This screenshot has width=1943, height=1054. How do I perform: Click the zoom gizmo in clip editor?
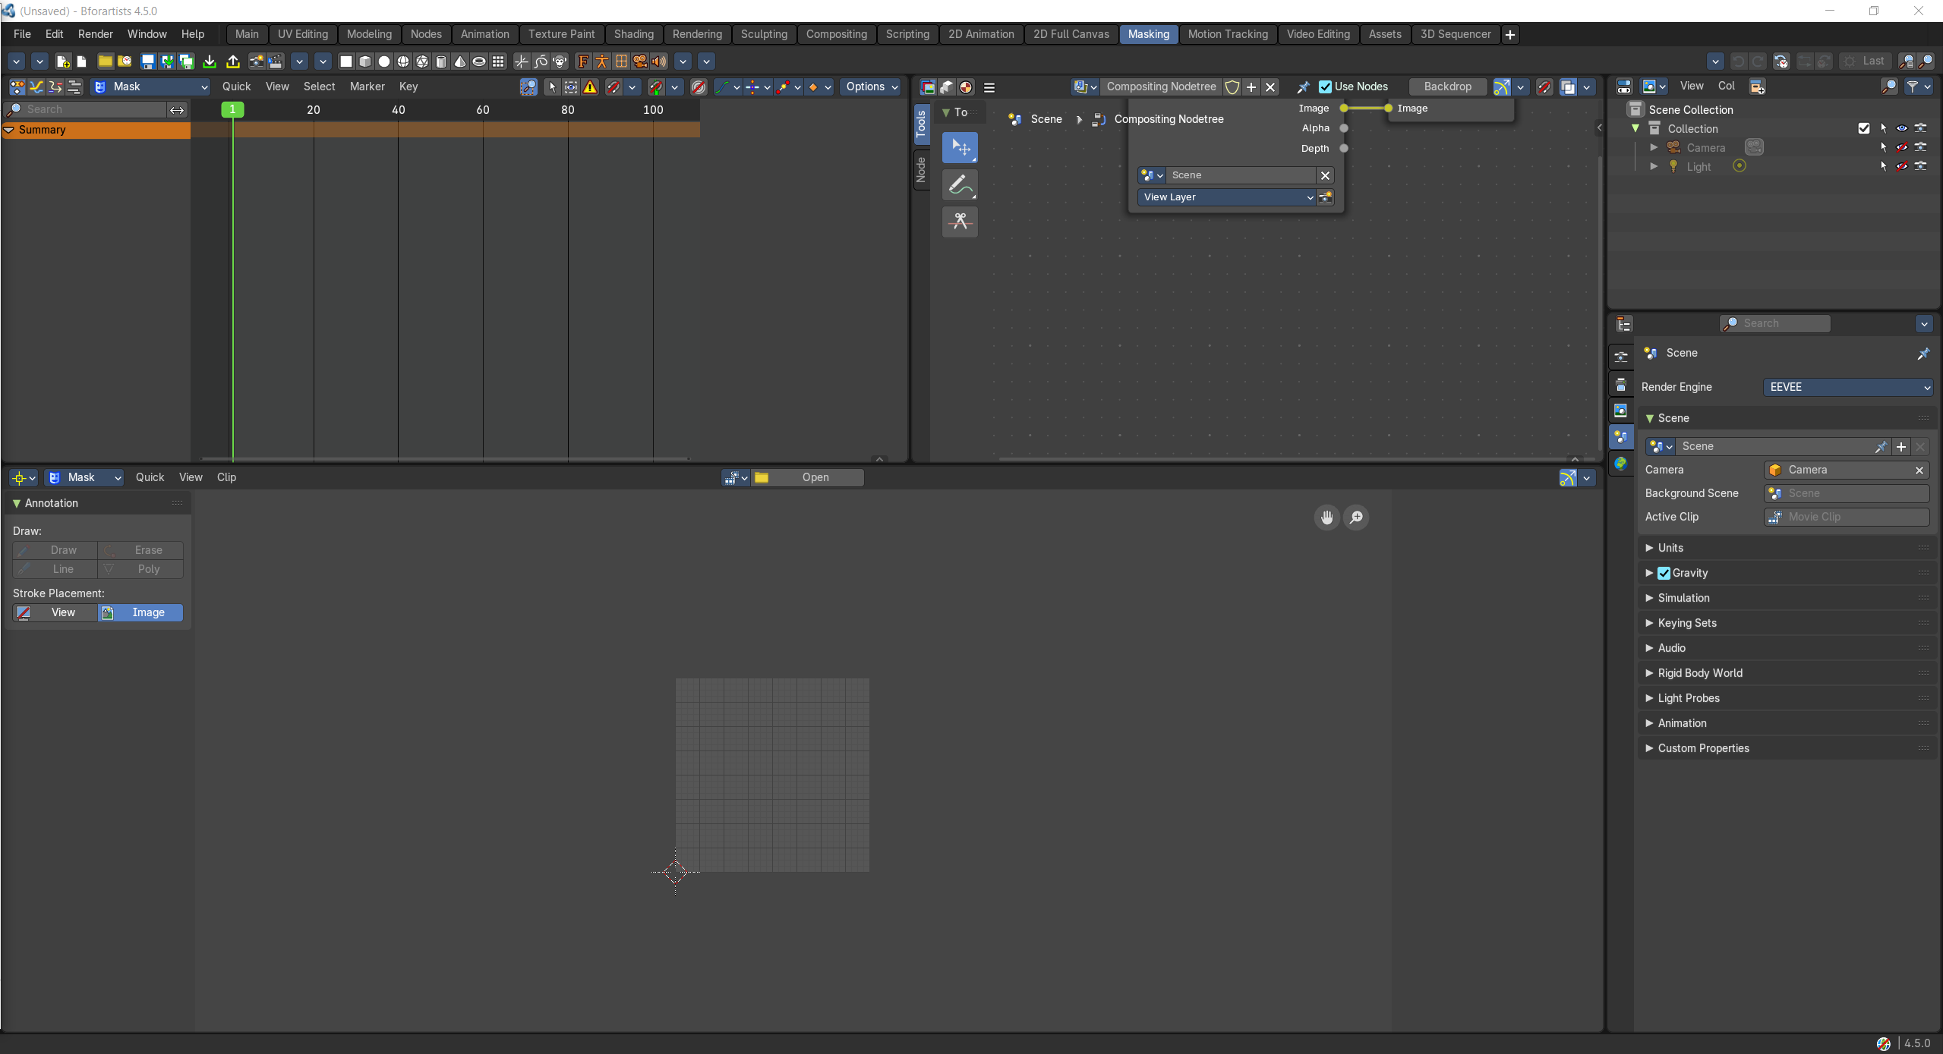pyautogui.click(x=1356, y=518)
